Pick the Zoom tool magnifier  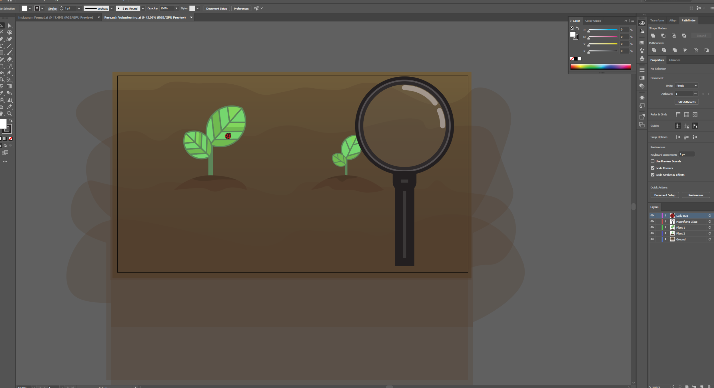[9, 113]
